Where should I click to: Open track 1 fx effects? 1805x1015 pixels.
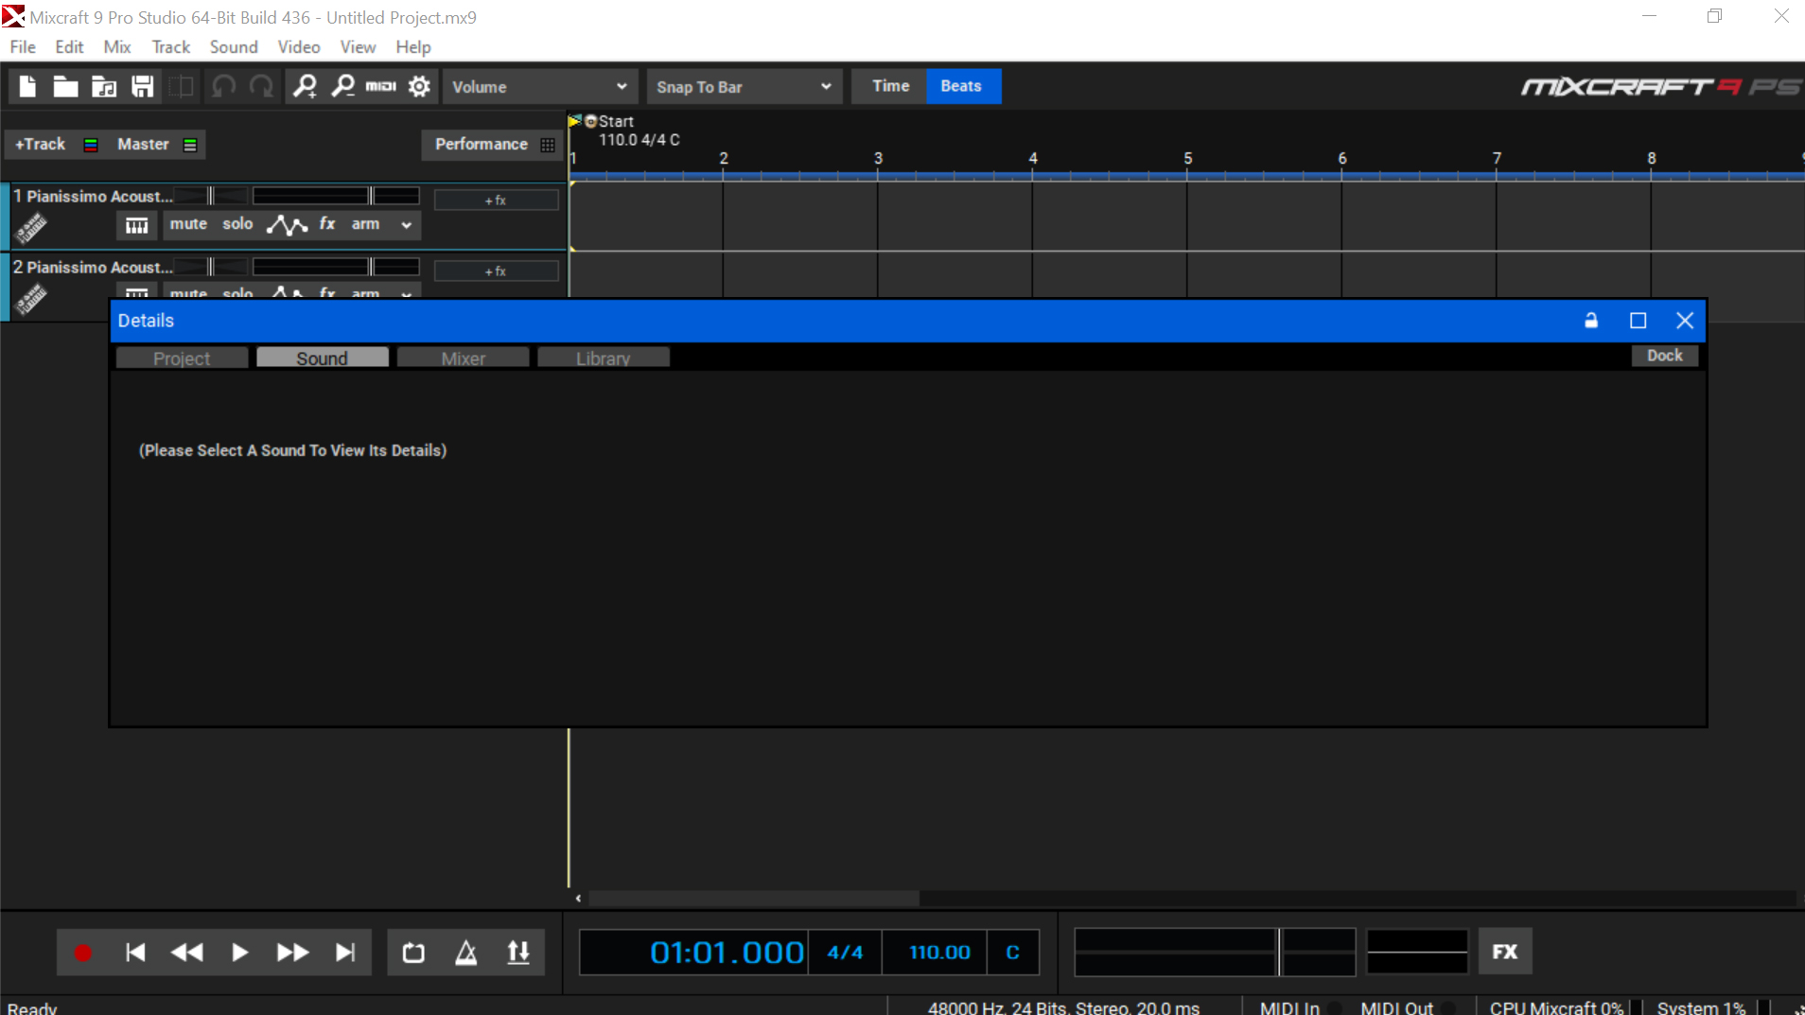[327, 224]
